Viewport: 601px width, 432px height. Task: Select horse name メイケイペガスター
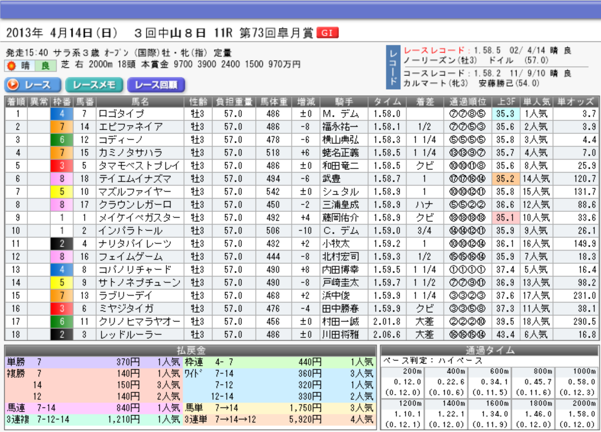point(139,218)
